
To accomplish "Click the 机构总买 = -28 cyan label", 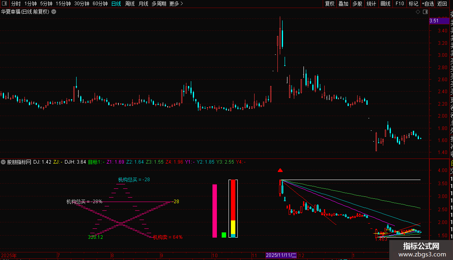I will [134, 180].
